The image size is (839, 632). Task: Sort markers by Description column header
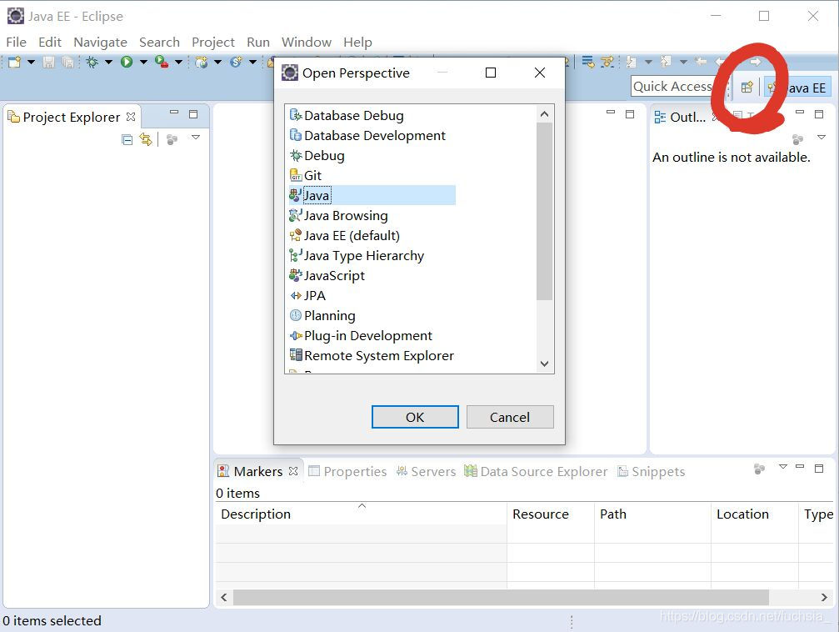[361, 514]
